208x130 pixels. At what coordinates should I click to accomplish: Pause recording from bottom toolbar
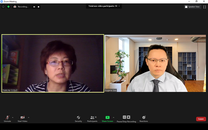[x=124, y=117]
